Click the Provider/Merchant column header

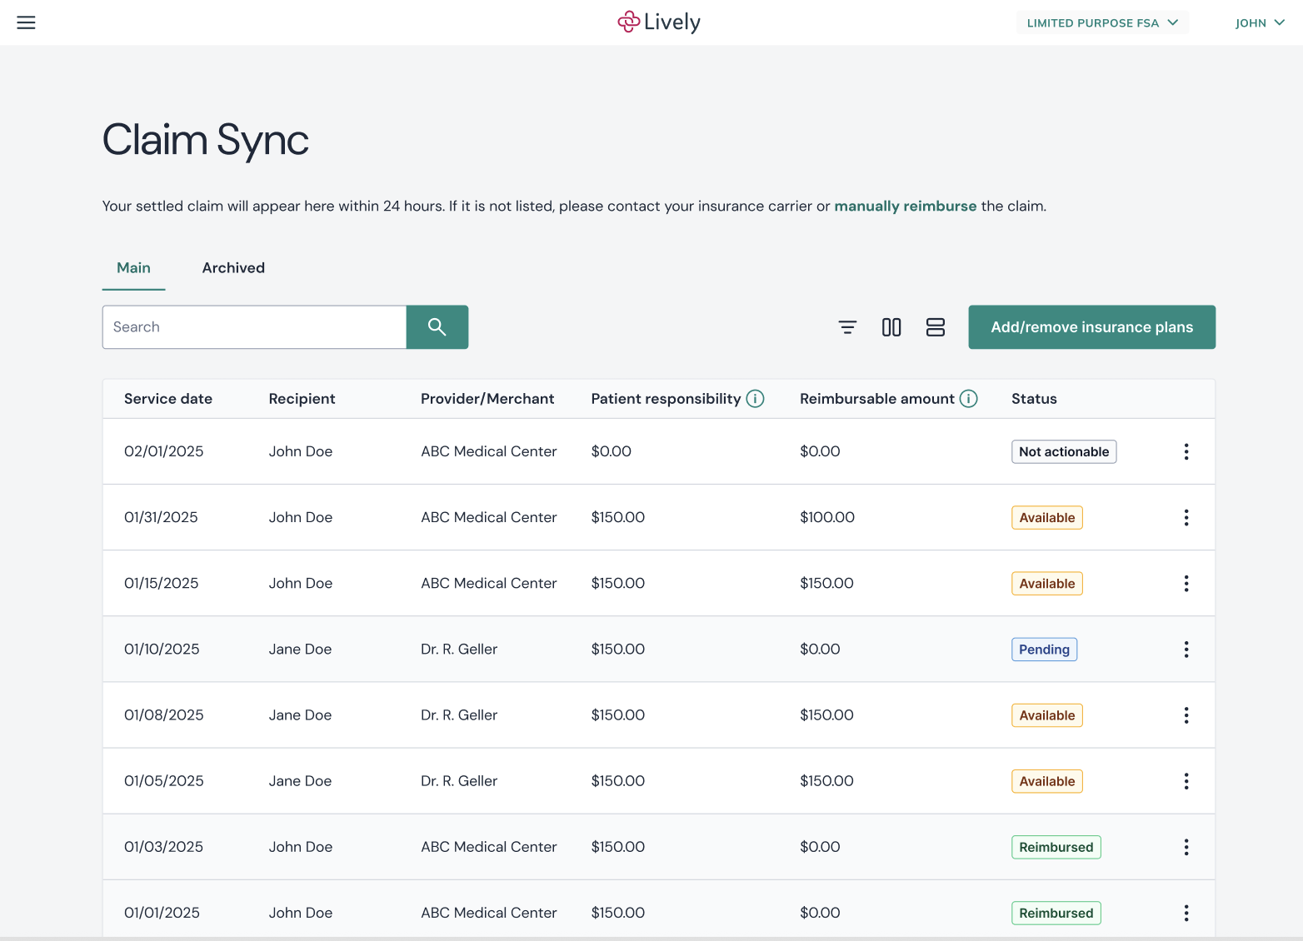tap(487, 399)
